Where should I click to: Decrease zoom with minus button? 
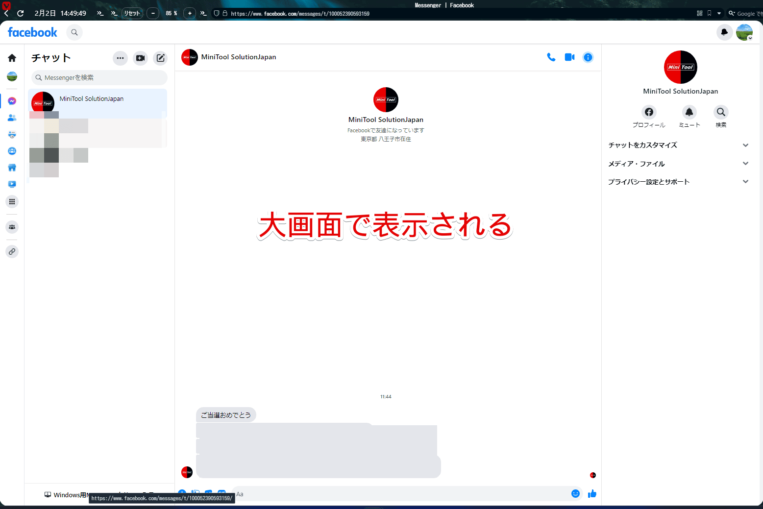[x=153, y=13]
